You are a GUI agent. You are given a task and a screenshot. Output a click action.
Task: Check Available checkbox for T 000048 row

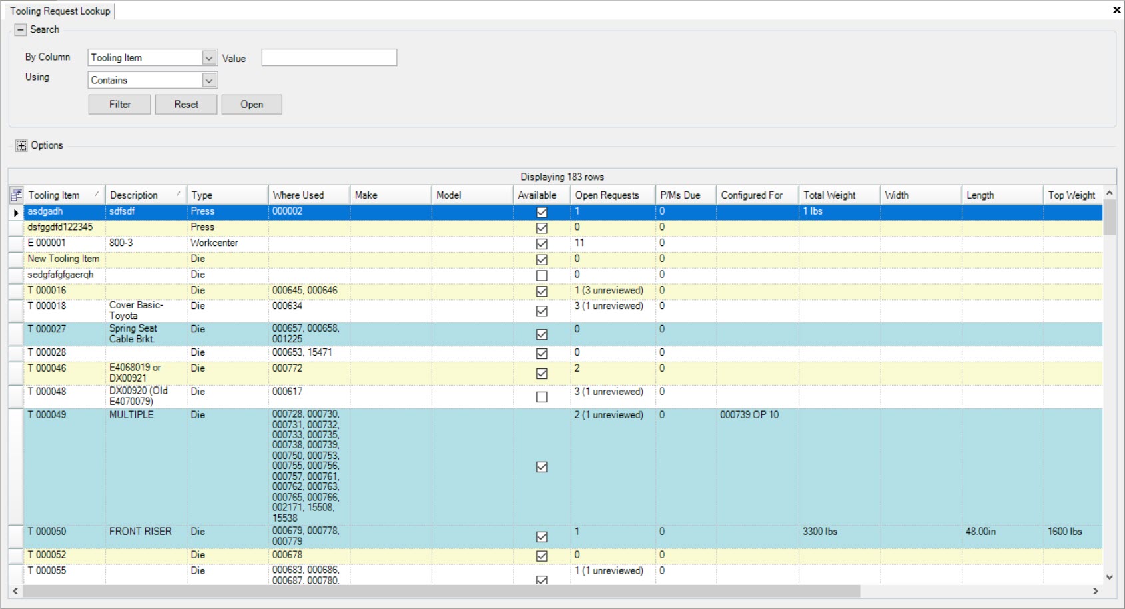pyautogui.click(x=542, y=397)
